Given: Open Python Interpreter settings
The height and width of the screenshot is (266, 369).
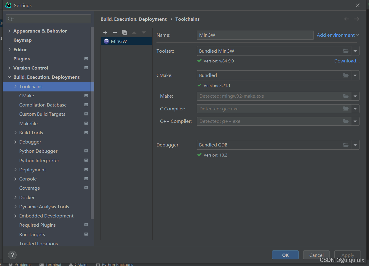Looking at the screenshot, I should tap(39, 160).
